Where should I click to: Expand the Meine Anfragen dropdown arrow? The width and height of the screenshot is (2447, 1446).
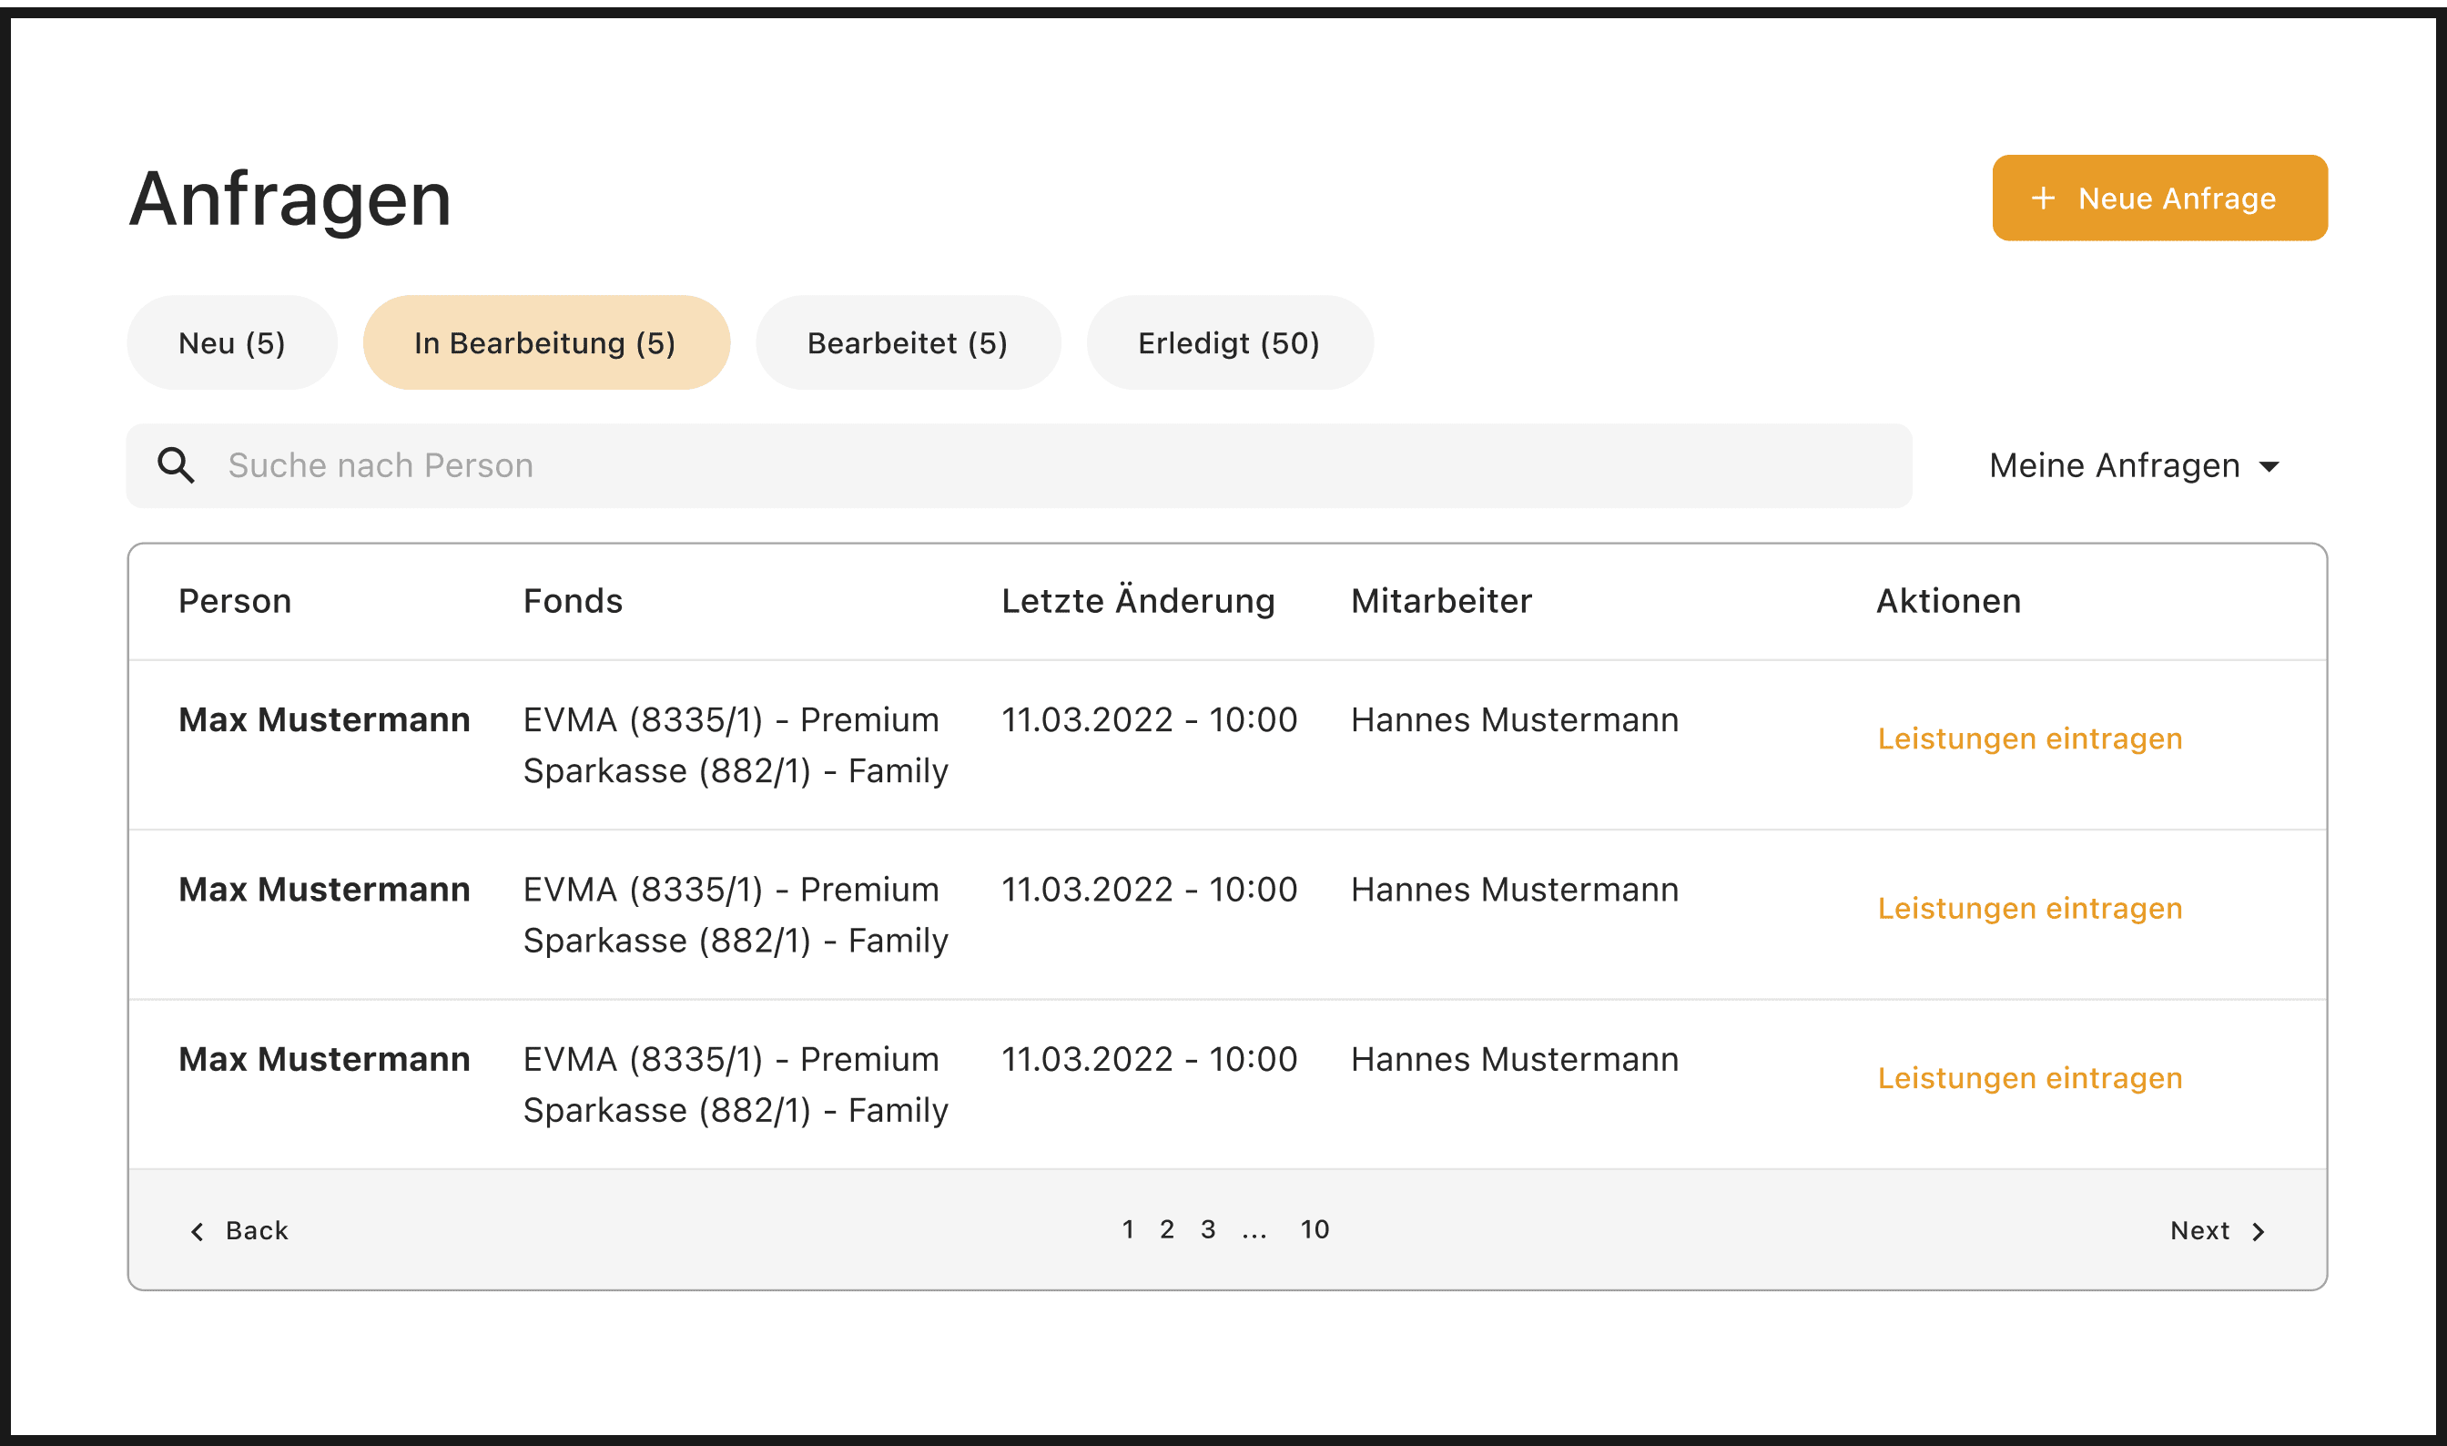2269,467
